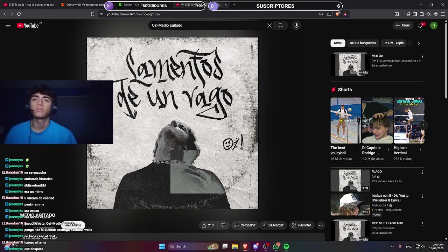Start voice search with the microphone icon
The image size is (448, 252).
pos(296,25)
